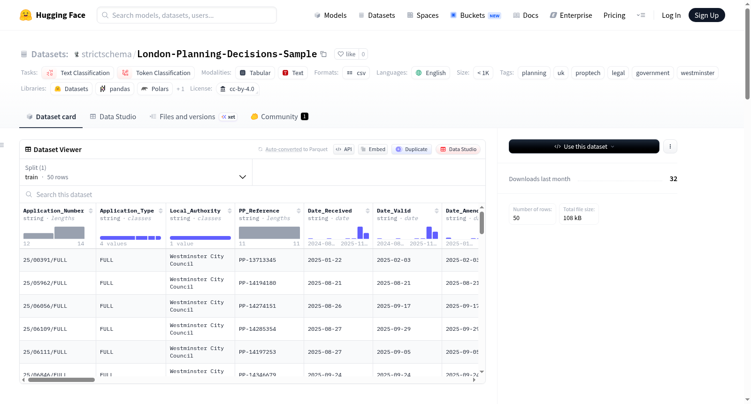Image resolution: width=751 pixels, height=404 pixels.
Task: Sort by Date_Valid column arrows
Action: (x=437, y=211)
